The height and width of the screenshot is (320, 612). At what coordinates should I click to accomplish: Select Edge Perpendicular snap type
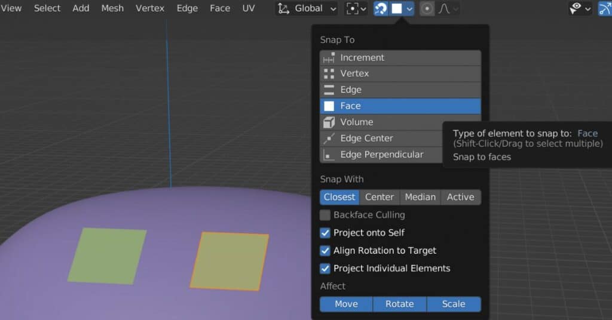pyautogui.click(x=381, y=155)
